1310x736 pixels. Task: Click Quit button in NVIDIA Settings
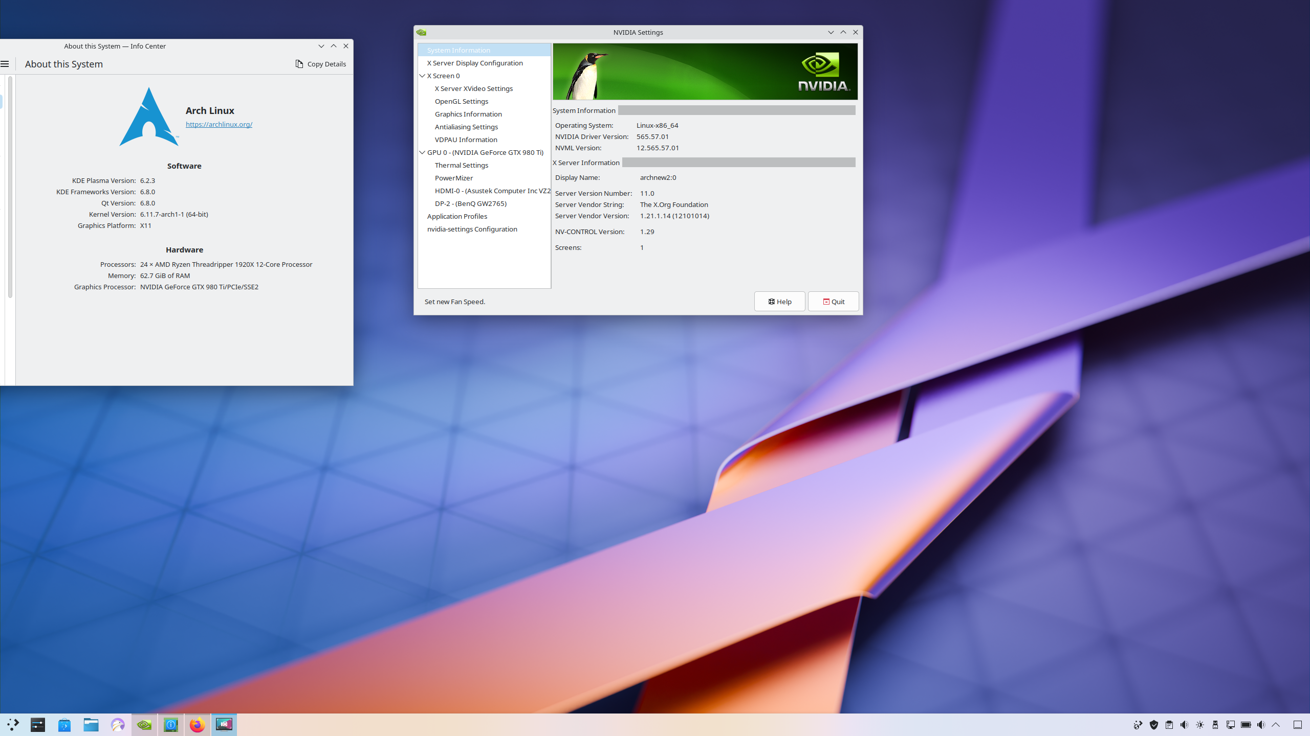[x=833, y=302]
